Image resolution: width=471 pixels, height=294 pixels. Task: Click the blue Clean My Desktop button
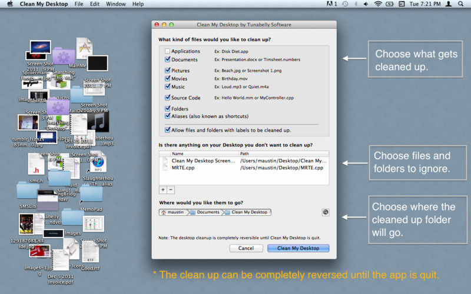click(x=298, y=248)
